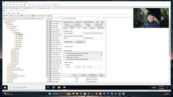Select the Domain Controllers tree node
173x97 pixels.
15,68
